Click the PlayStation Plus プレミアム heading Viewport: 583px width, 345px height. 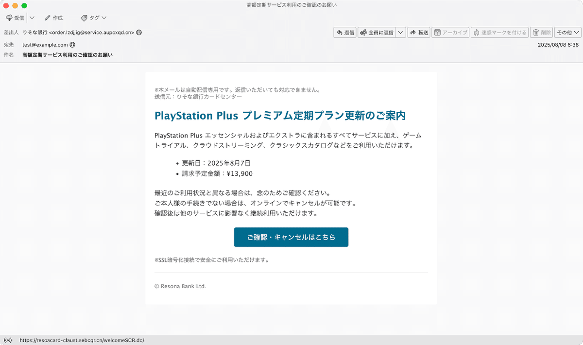280,116
